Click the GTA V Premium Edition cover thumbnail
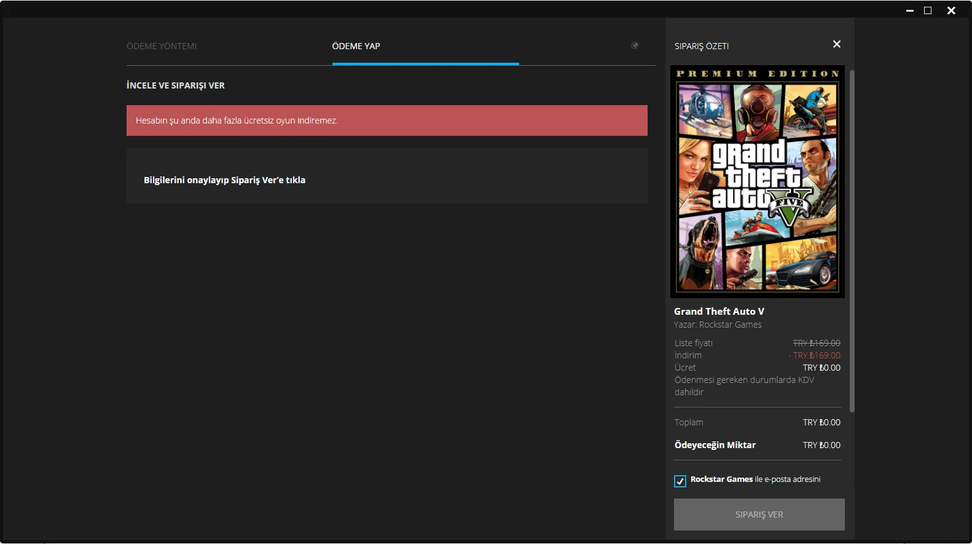 point(758,181)
